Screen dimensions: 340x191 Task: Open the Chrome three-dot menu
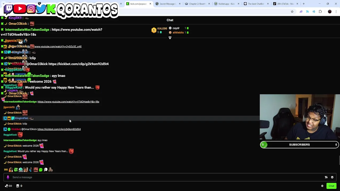click(x=336, y=12)
